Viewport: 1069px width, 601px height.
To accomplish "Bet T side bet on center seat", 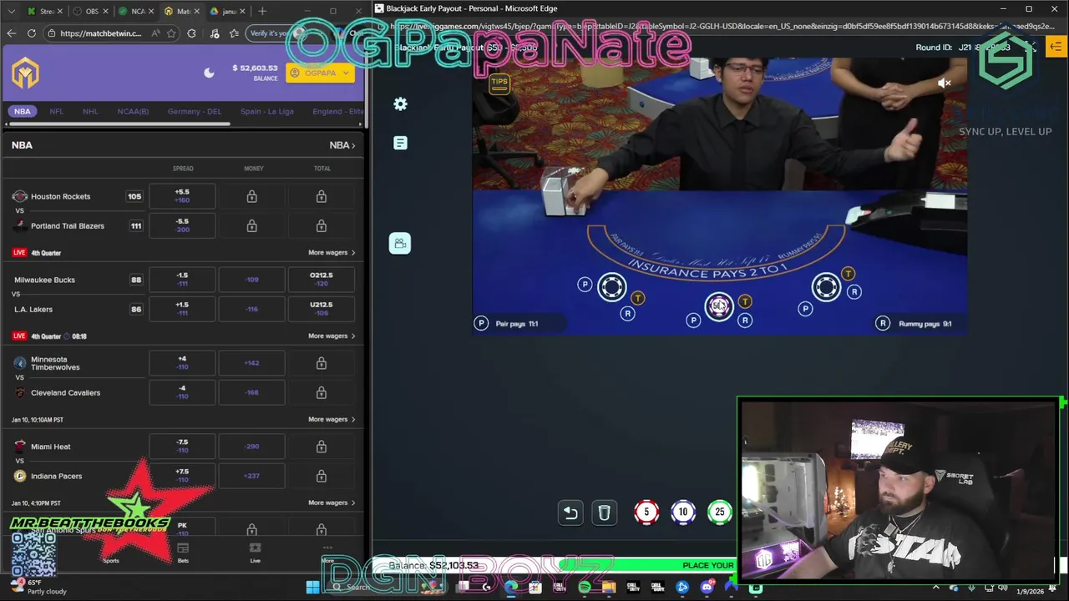I will 745,301.
